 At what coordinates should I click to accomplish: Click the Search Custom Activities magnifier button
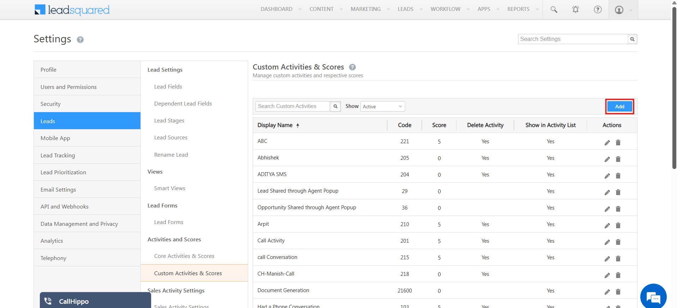(x=335, y=106)
